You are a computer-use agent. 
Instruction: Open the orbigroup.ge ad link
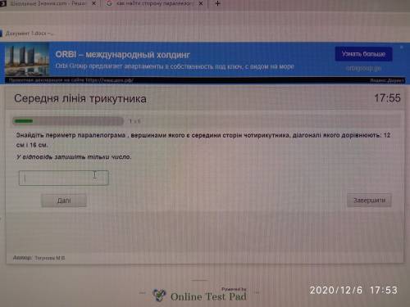coord(363,69)
